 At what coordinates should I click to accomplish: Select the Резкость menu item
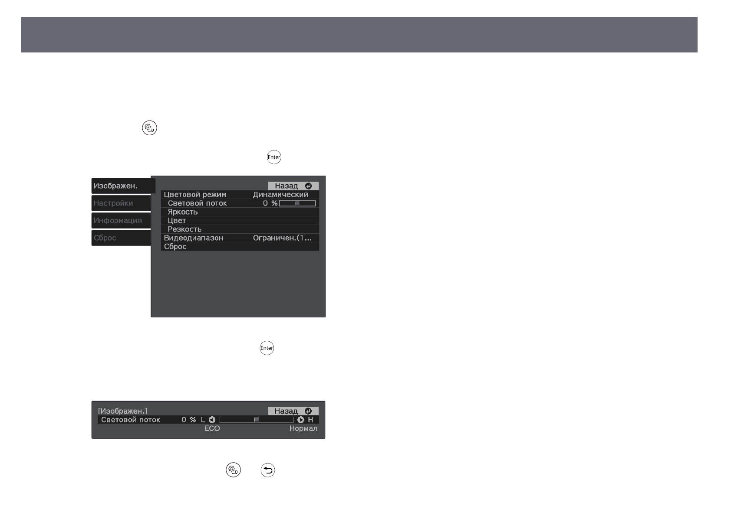(x=184, y=229)
